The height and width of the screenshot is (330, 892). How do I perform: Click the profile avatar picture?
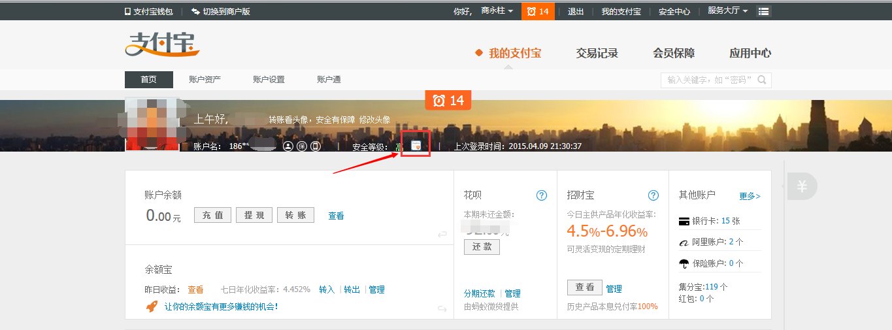click(152, 124)
